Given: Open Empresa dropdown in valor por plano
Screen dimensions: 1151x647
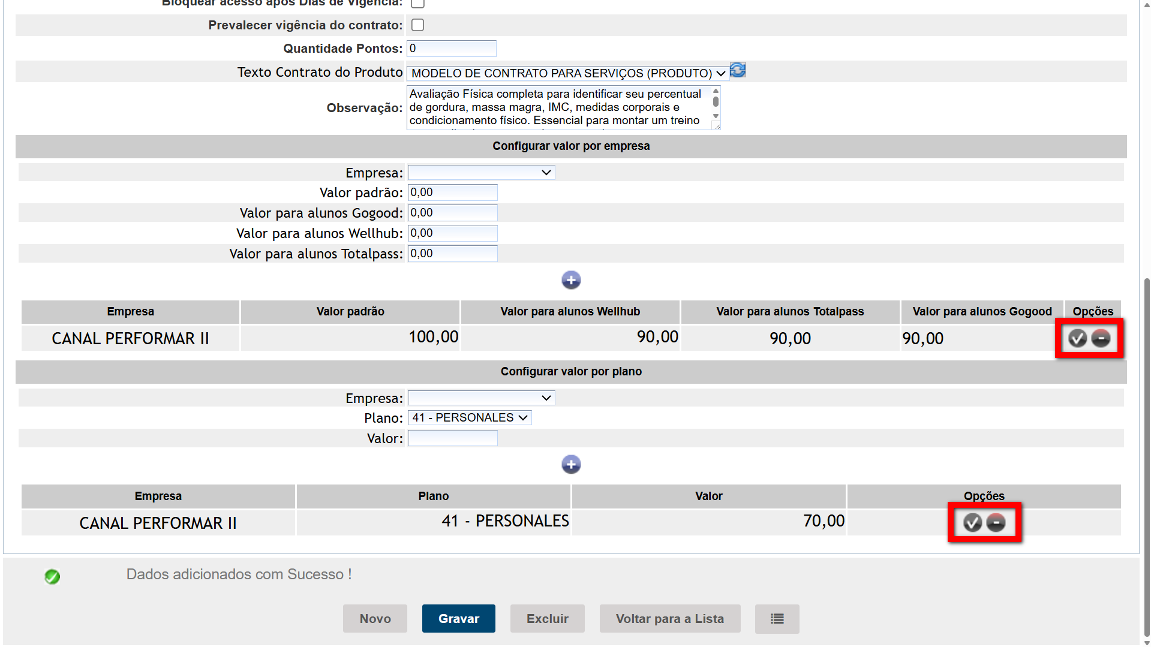Looking at the screenshot, I should coord(481,398).
